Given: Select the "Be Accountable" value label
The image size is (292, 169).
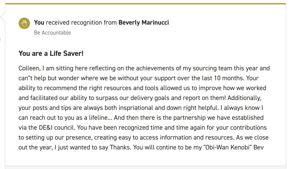Looking at the screenshot, I should click(x=52, y=33).
